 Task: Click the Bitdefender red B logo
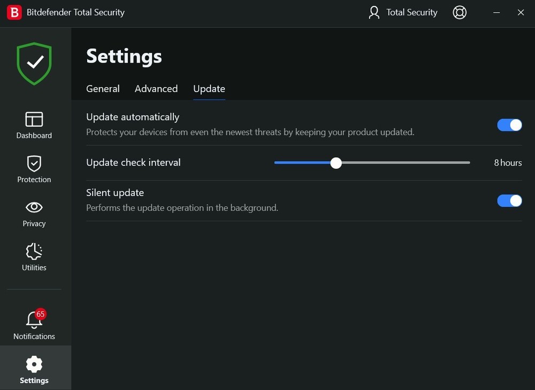coord(14,12)
